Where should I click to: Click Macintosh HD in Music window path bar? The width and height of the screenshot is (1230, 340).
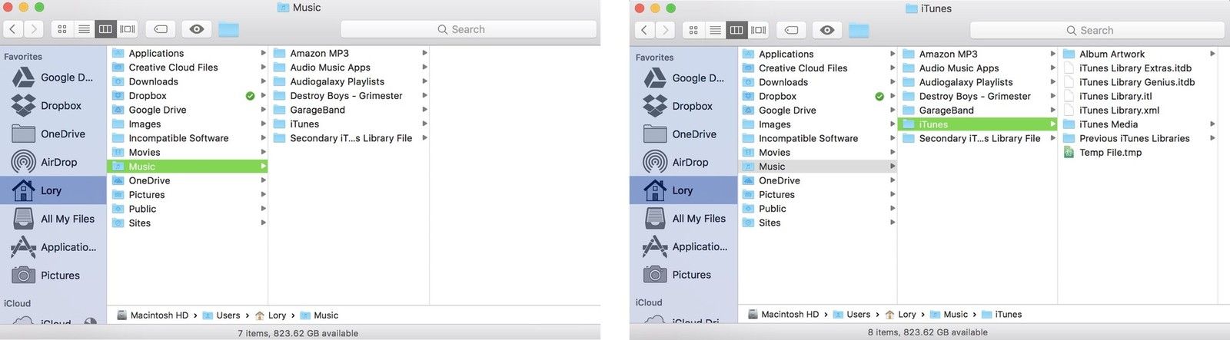tap(152, 315)
